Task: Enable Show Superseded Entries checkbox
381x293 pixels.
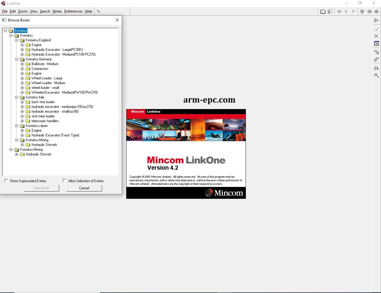Action: [x=6, y=181]
